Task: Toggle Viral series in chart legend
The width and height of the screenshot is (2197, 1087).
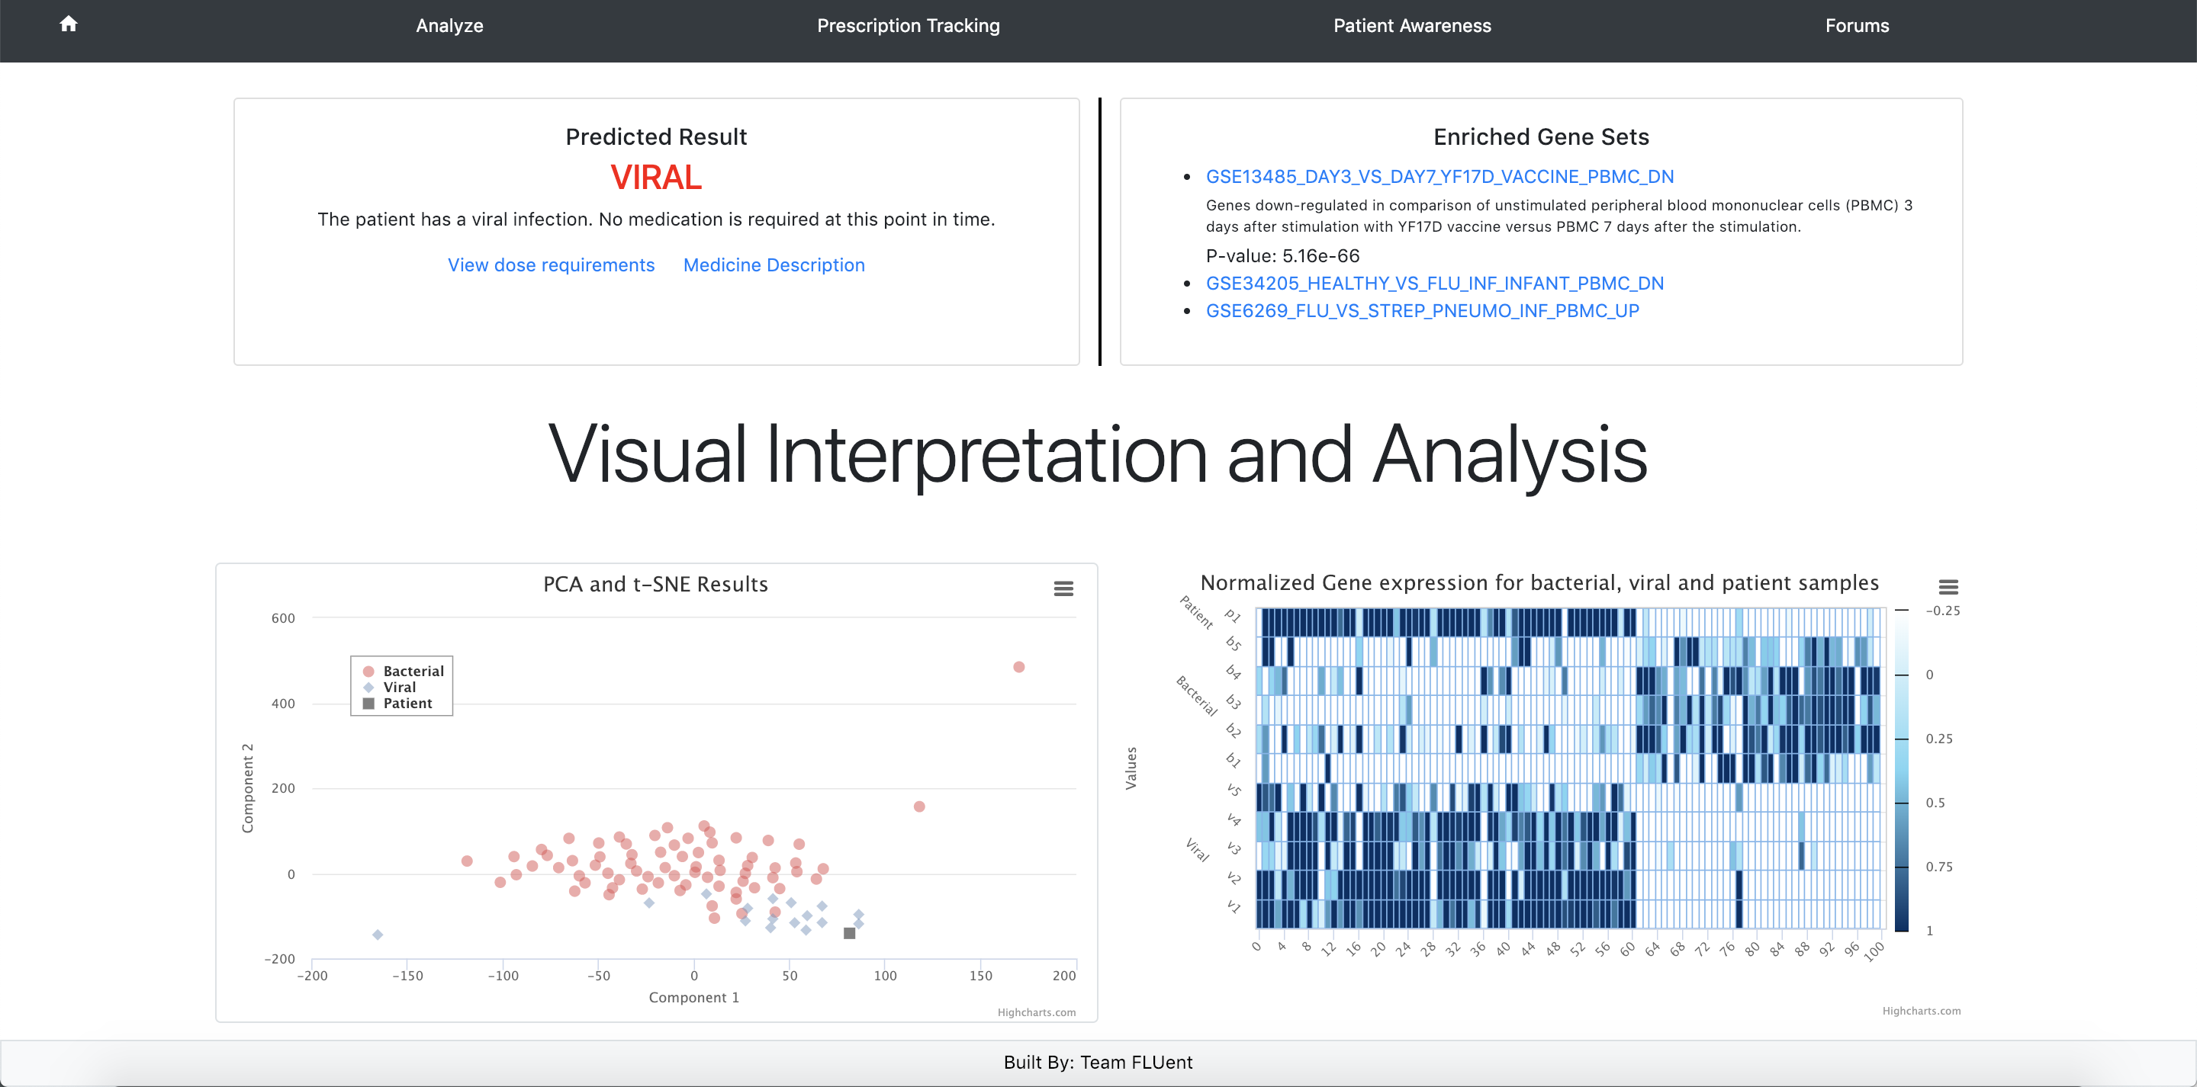Action: tap(399, 687)
